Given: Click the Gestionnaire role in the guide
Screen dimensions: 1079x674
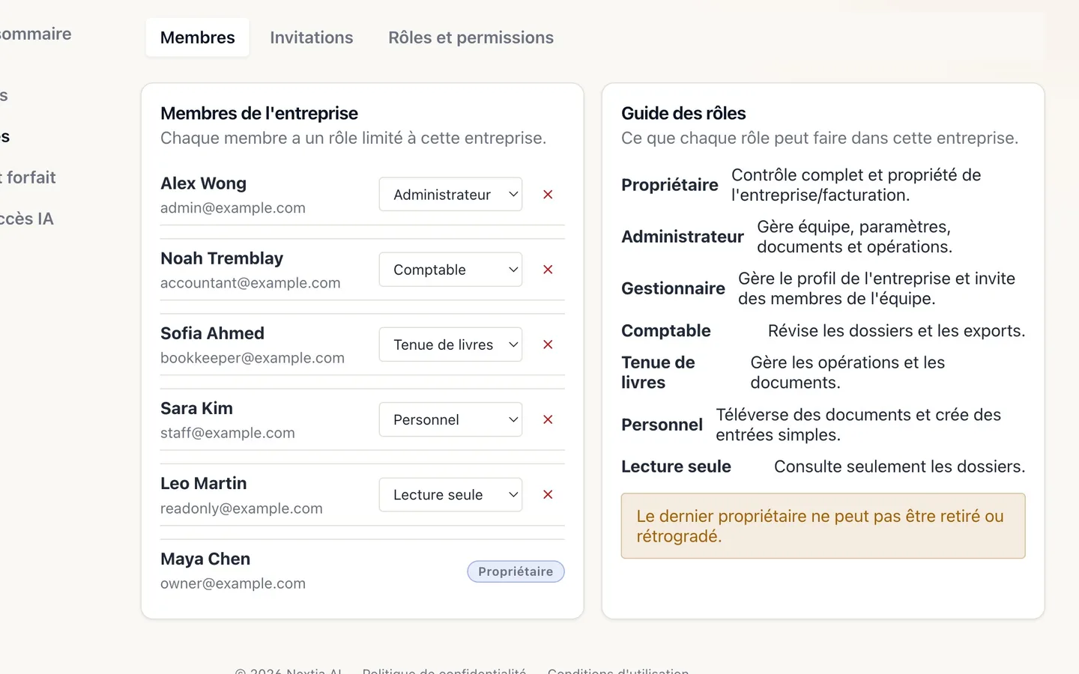Looking at the screenshot, I should pos(673,288).
